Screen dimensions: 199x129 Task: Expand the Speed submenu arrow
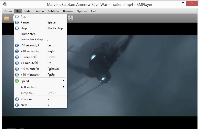pos(63,81)
